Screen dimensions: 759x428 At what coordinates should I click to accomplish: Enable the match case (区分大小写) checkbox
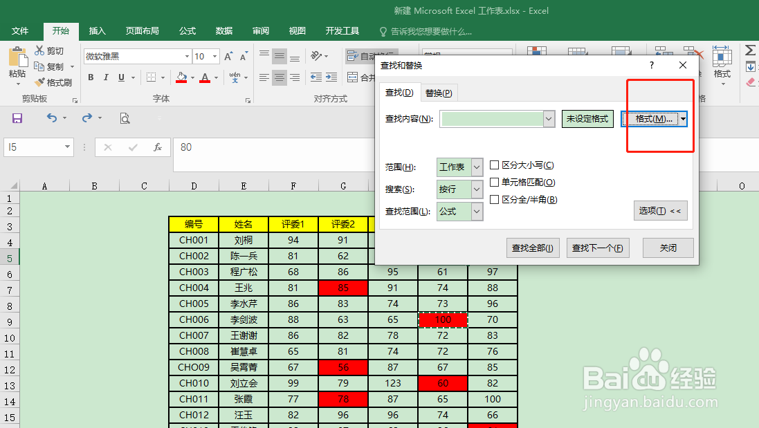[x=494, y=165]
